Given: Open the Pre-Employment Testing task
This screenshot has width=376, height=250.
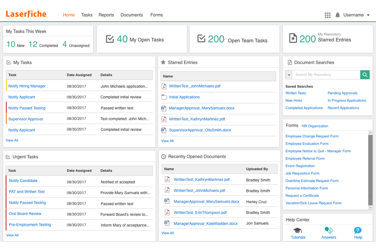Looking at the screenshot, I should coord(30,225).
